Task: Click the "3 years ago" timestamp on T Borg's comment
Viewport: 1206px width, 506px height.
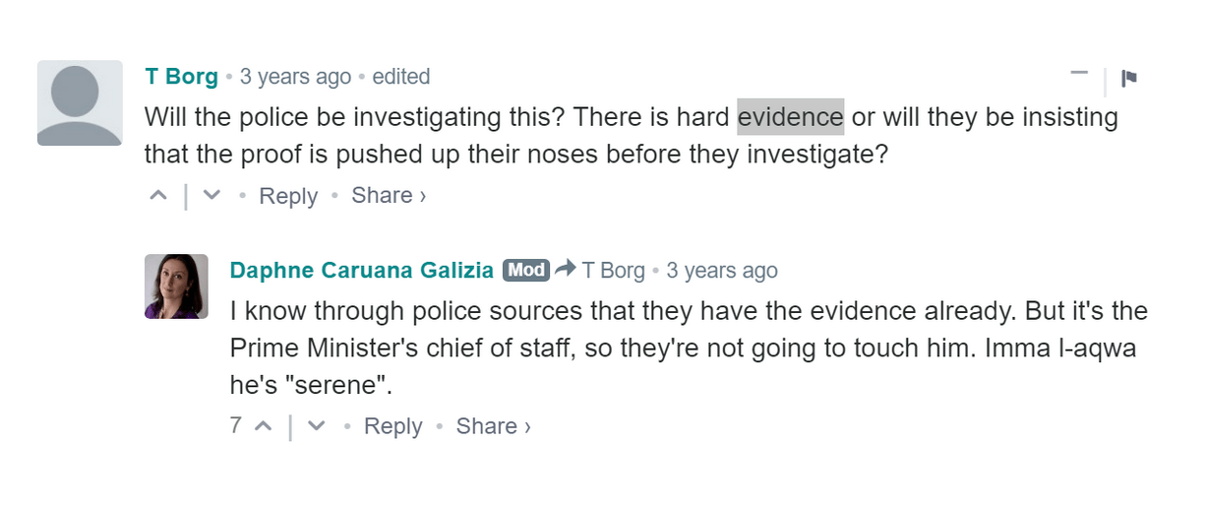Action: [x=295, y=76]
